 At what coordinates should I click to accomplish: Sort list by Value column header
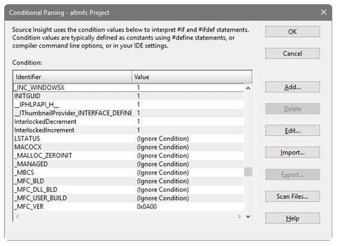click(x=192, y=77)
